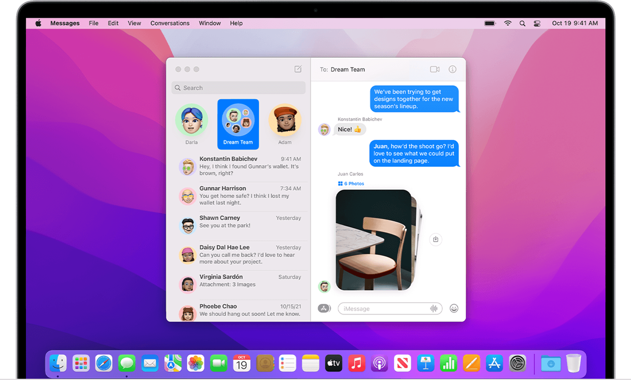Viewport: 631px width, 380px height.
Task: Click the compose new message icon
Action: coord(298,69)
